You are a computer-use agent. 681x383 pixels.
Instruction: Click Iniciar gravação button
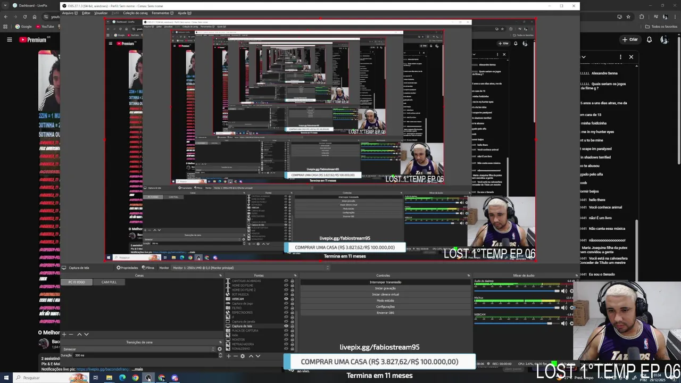tap(385, 288)
